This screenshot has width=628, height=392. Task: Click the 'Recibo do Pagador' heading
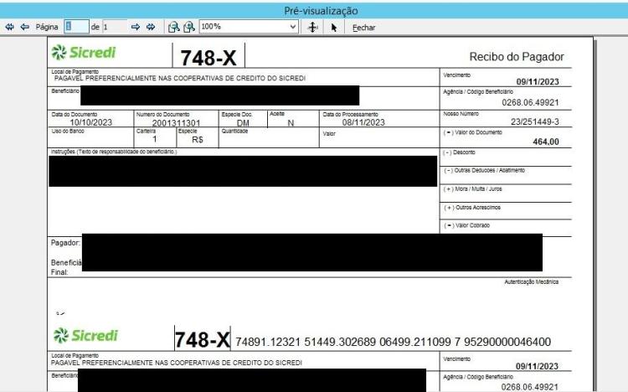[517, 56]
